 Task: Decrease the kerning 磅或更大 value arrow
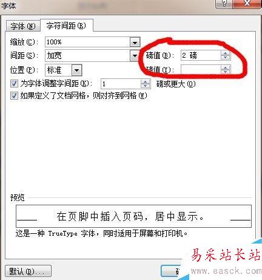tap(145, 86)
